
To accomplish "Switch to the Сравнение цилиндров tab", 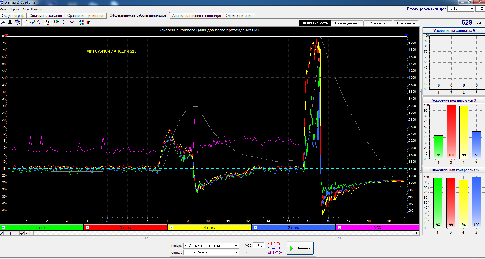I will [86, 16].
